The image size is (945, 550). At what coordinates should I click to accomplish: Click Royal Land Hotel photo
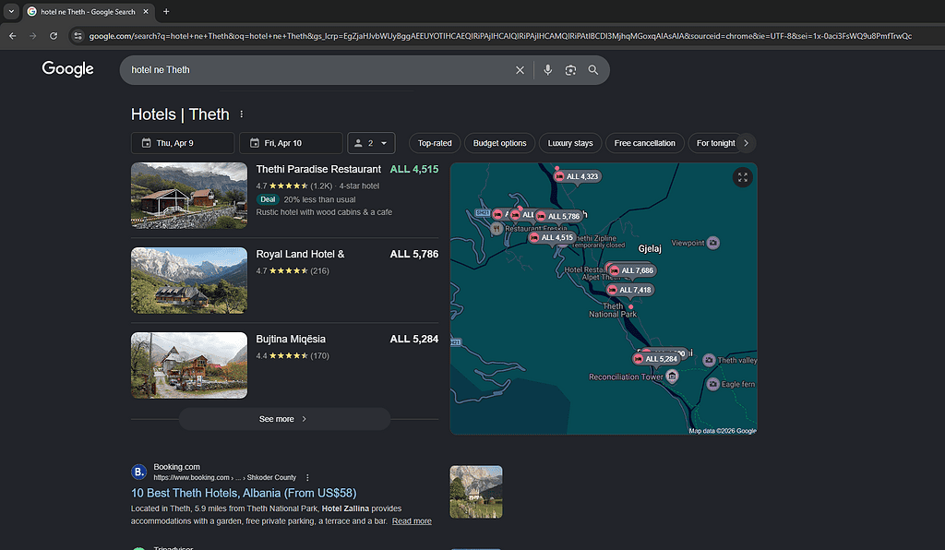[189, 281]
